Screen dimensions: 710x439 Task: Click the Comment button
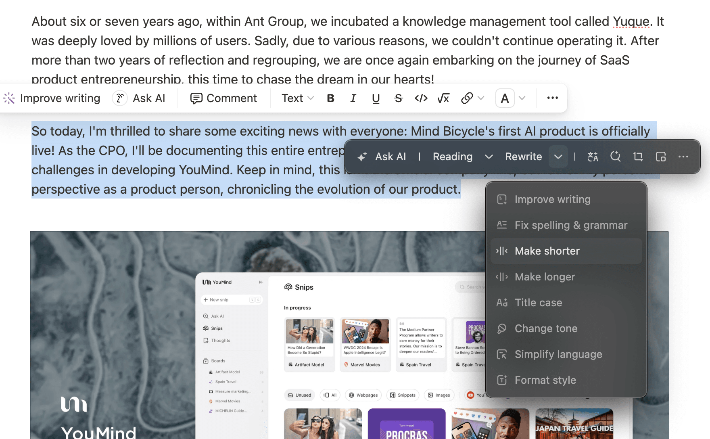click(223, 98)
